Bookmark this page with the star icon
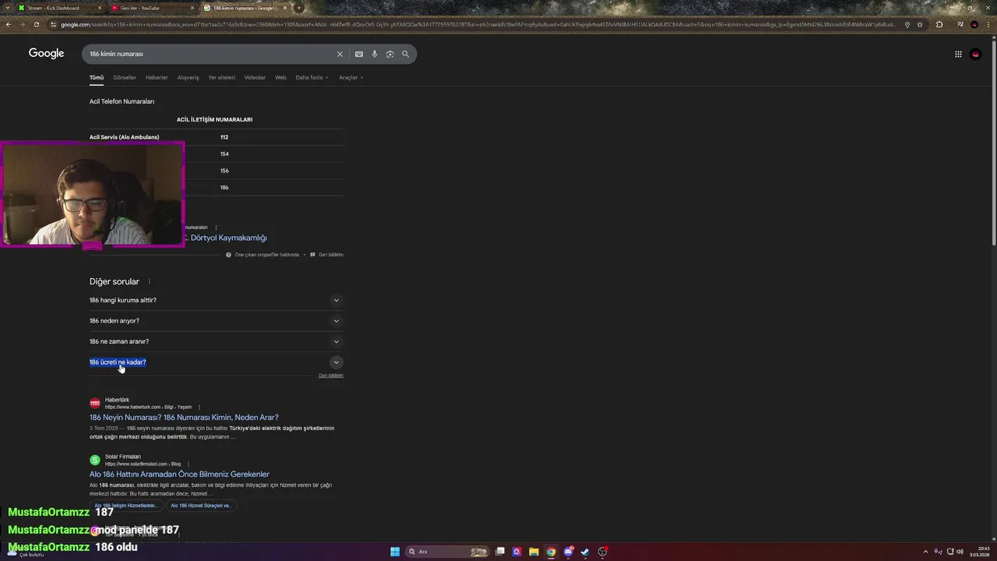The height and width of the screenshot is (561, 997). (920, 24)
